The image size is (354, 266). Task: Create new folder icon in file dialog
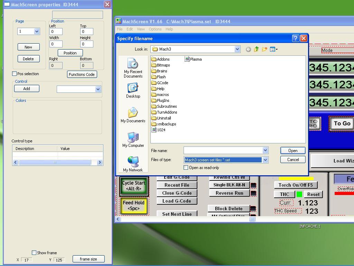pyautogui.click(x=264, y=49)
